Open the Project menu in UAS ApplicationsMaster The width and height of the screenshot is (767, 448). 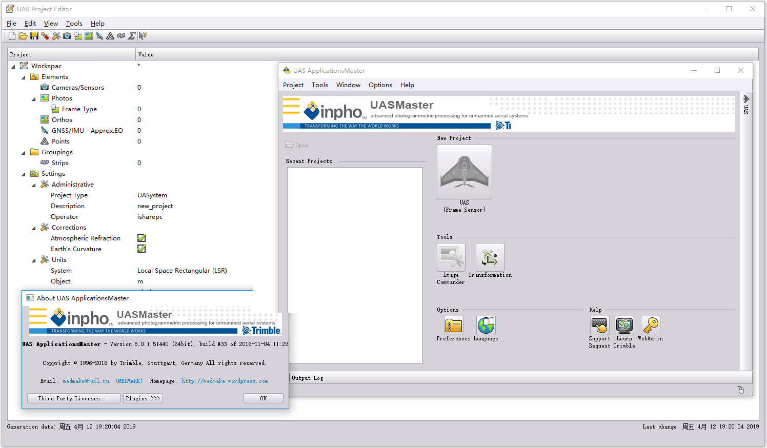(293, 85)
